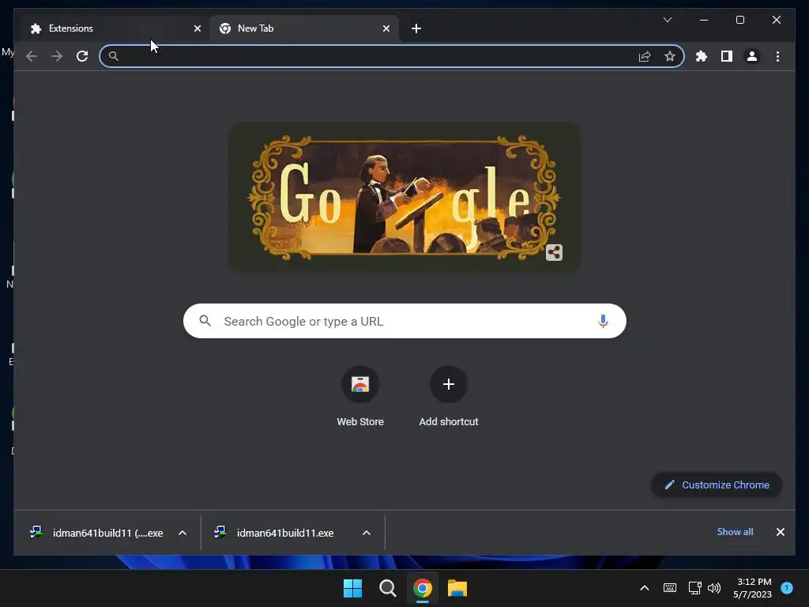Select the New Tab tab
This screenshot has height=607, width=809.
coord(304,28)
